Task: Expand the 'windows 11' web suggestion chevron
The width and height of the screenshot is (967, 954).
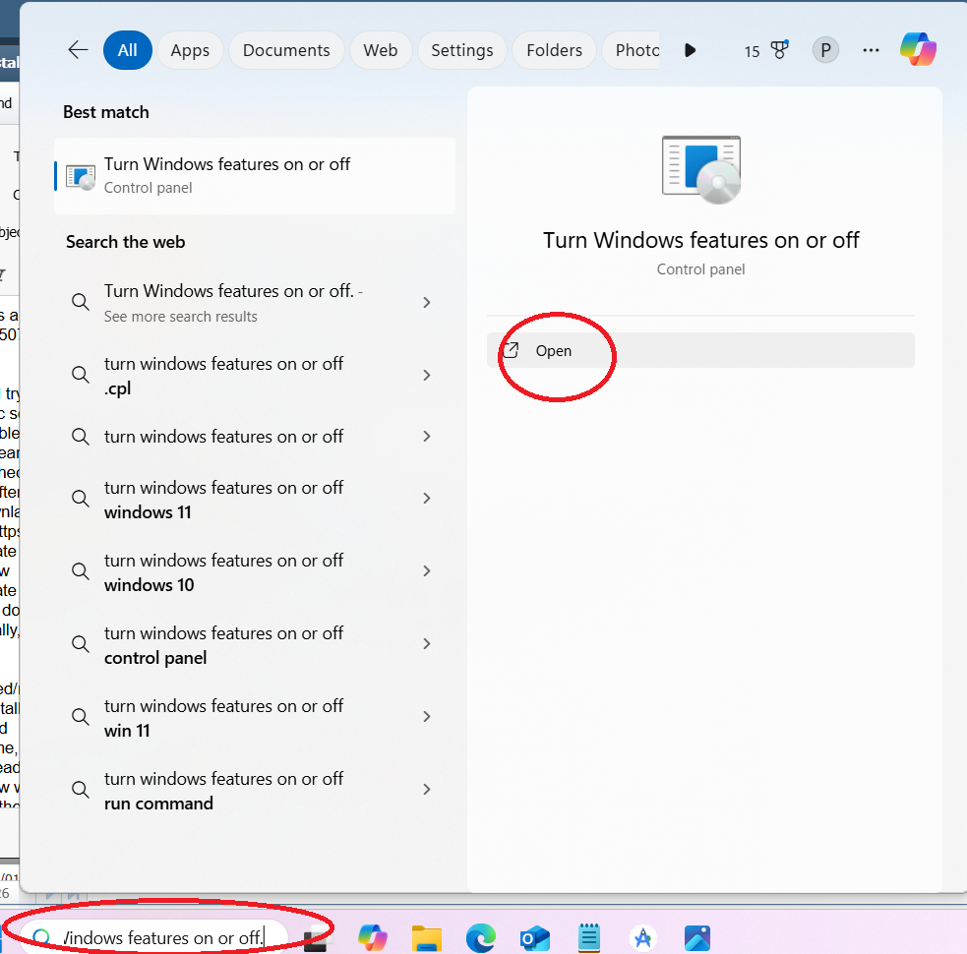Action: [x=427, y=499]
